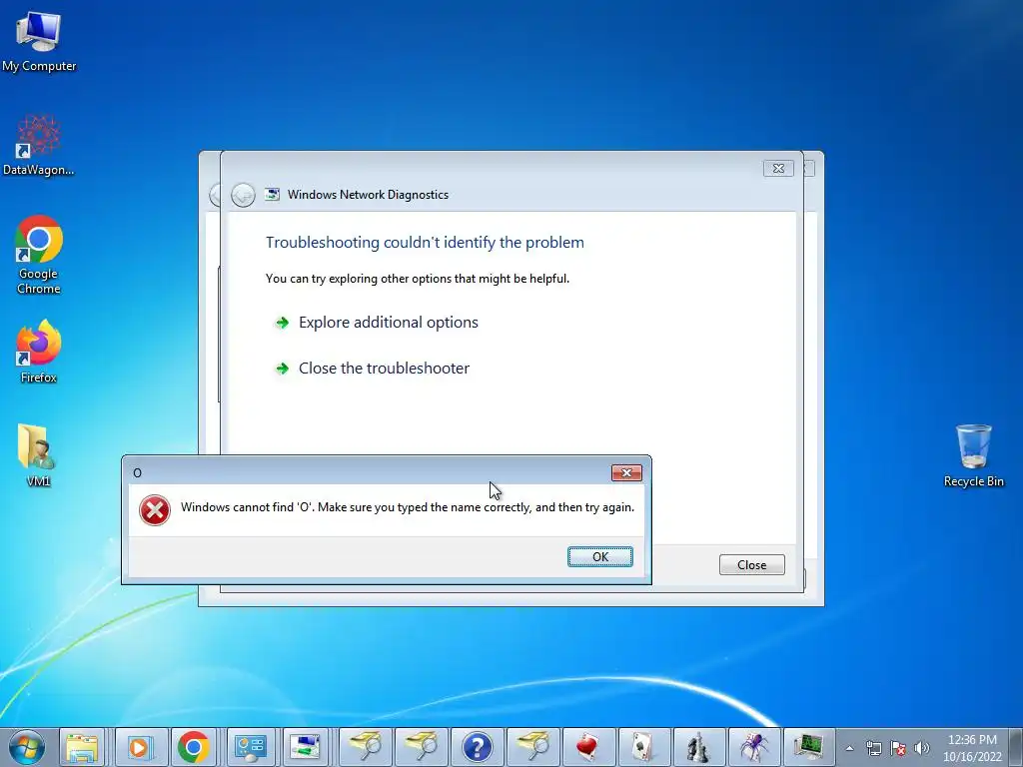Open the Hearts game in the taskbar

coord(588,747)
